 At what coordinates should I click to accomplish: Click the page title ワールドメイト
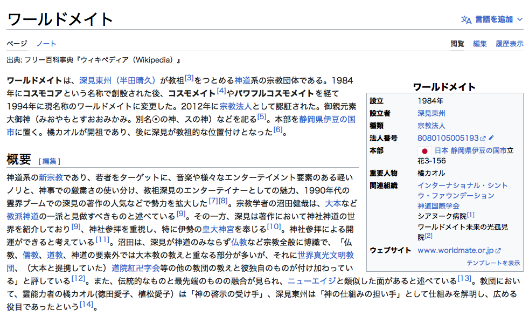(x=60, y=19)
